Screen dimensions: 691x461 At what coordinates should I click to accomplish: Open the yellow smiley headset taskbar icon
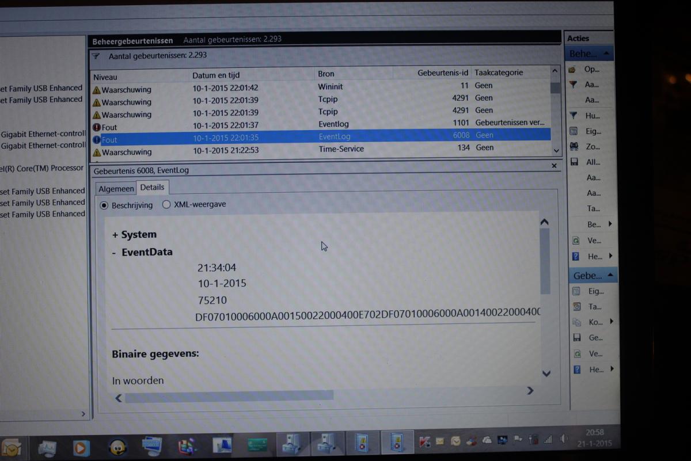point(117,447)
